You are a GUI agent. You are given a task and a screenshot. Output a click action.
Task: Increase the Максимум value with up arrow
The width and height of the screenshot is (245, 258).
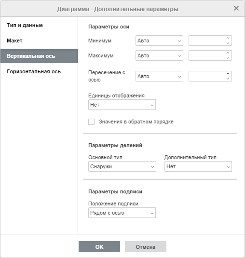click(x=228, y=53)
